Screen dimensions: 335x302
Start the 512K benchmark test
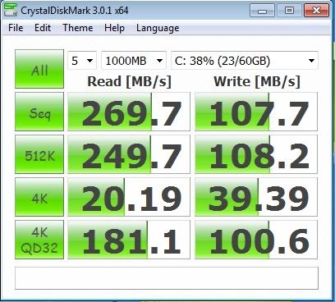[39, 154]
